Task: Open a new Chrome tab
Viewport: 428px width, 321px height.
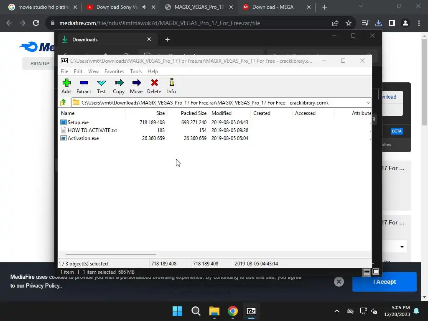Action: [324, 7]
